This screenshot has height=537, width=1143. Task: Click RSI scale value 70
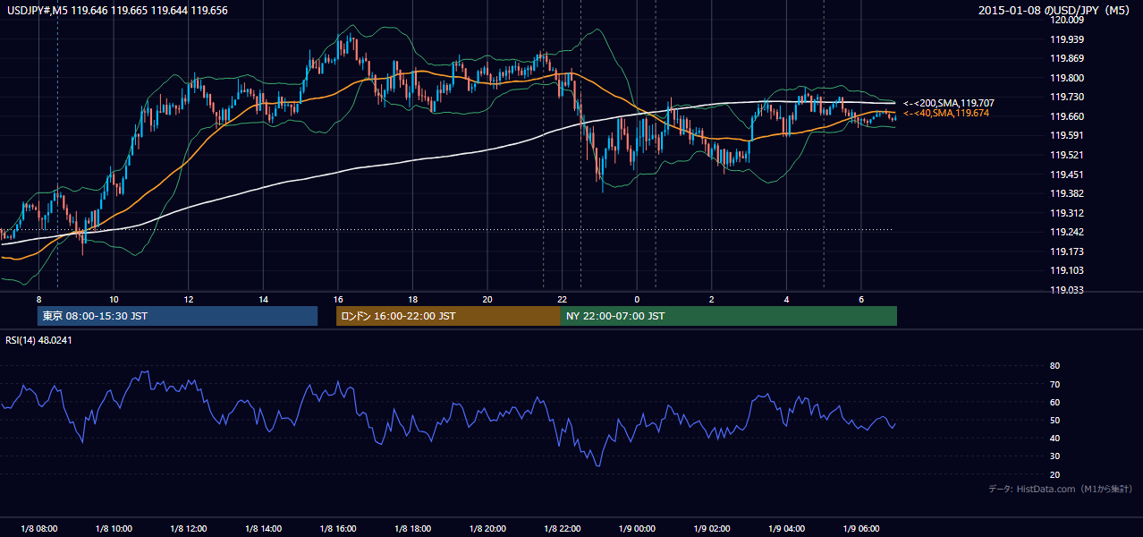pos(1054,384)
